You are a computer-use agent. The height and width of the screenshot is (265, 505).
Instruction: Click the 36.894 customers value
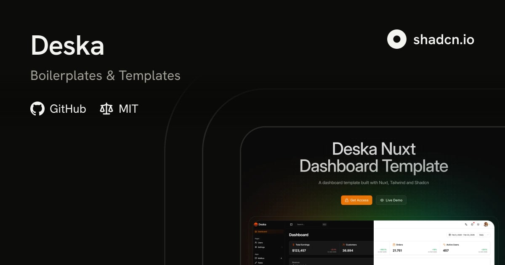pos(348,251)
